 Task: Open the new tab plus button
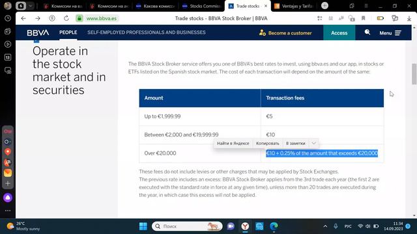324,6
